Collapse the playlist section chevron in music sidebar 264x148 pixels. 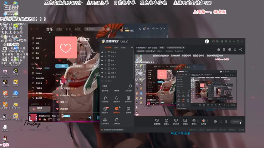pyautogui.click(x=49, y=104)
